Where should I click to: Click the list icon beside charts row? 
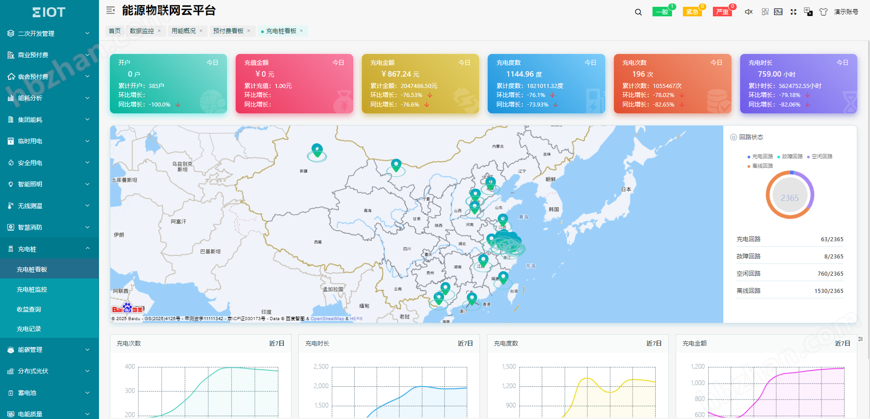pyautogui.click(x=860, y=339)
